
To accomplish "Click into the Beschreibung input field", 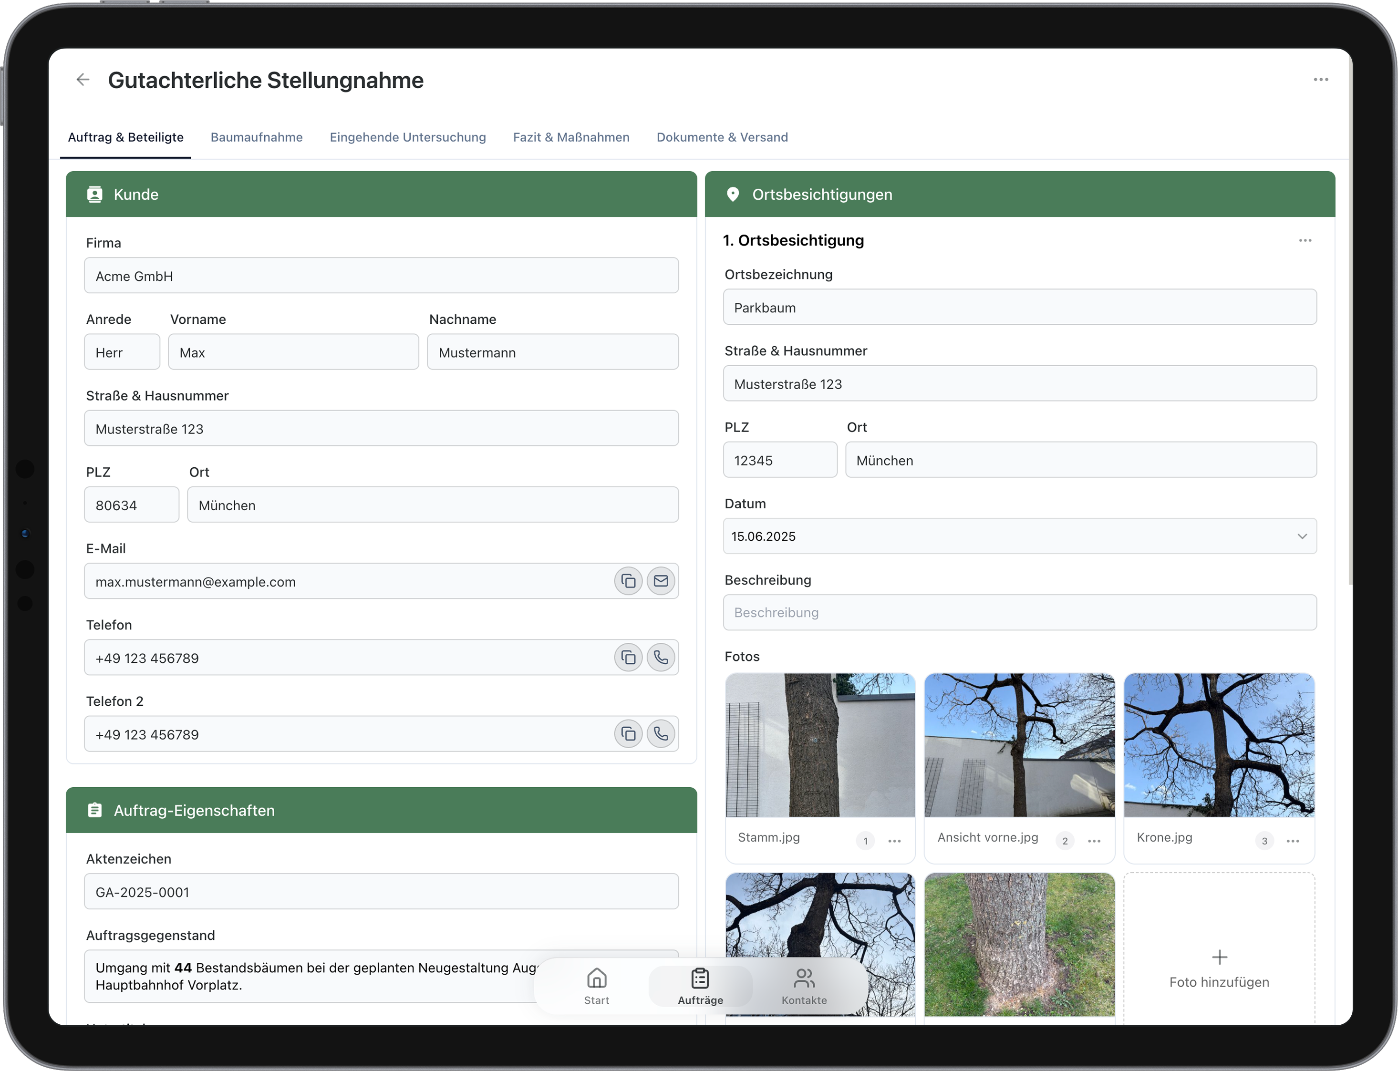I will pyautogui.click(x=1019, y=613).
